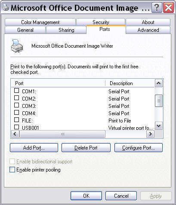Click the port list scroll up arrow

coord(158,83)
